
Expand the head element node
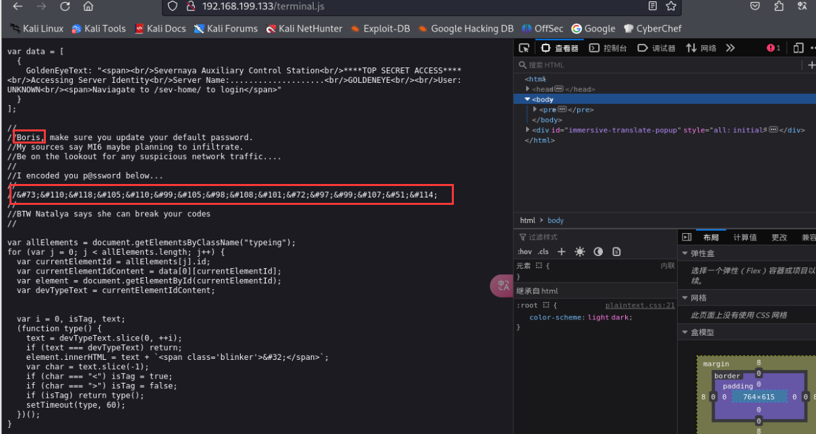point(528,89)
